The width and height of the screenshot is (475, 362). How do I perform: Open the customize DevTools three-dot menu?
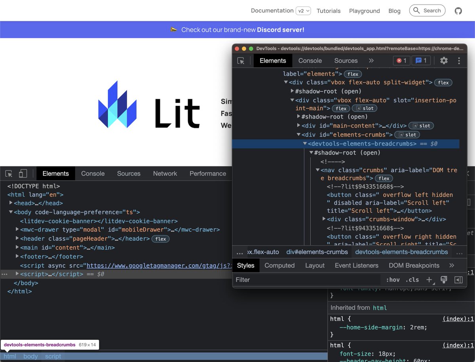pyautogui.click(x=459, y=61)
